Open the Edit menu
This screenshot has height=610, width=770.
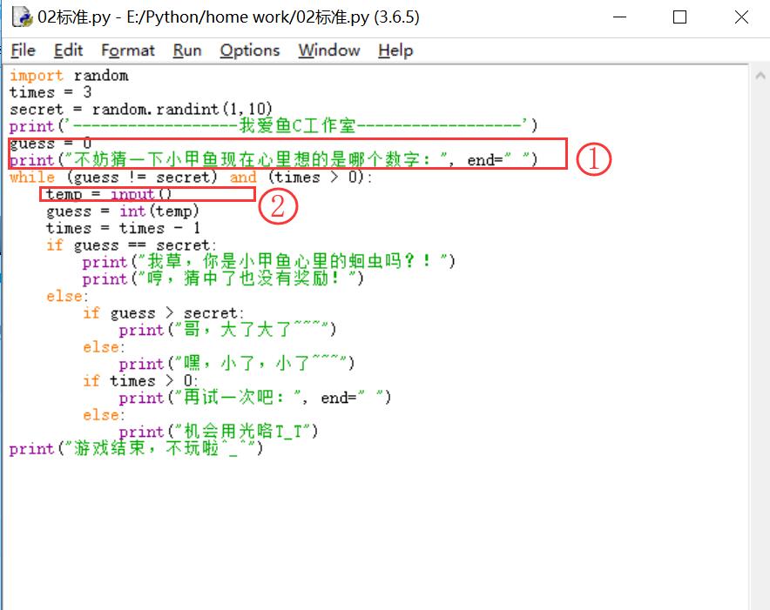point(69,50)
